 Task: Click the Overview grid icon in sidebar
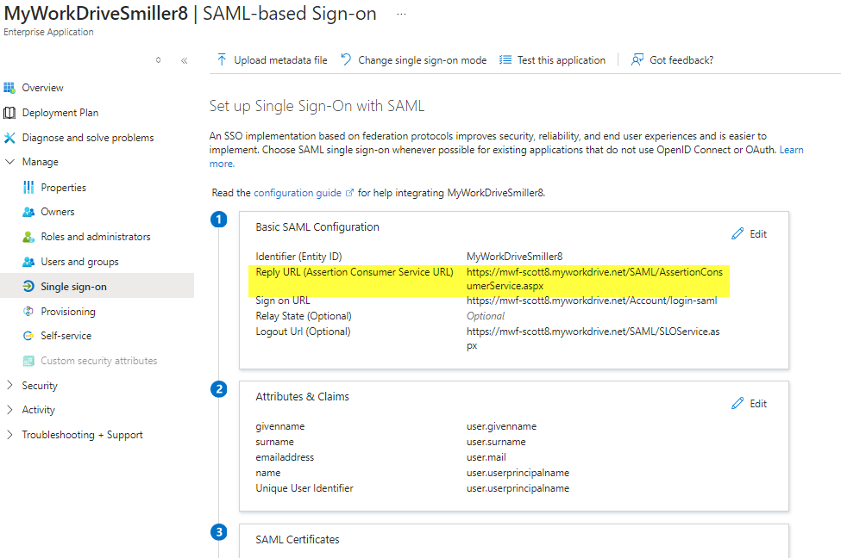pos(10,88)
